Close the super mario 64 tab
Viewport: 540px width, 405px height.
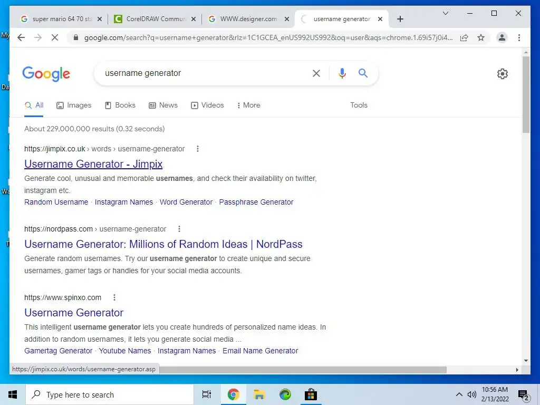pyautogui.click(x=100, y=19)
